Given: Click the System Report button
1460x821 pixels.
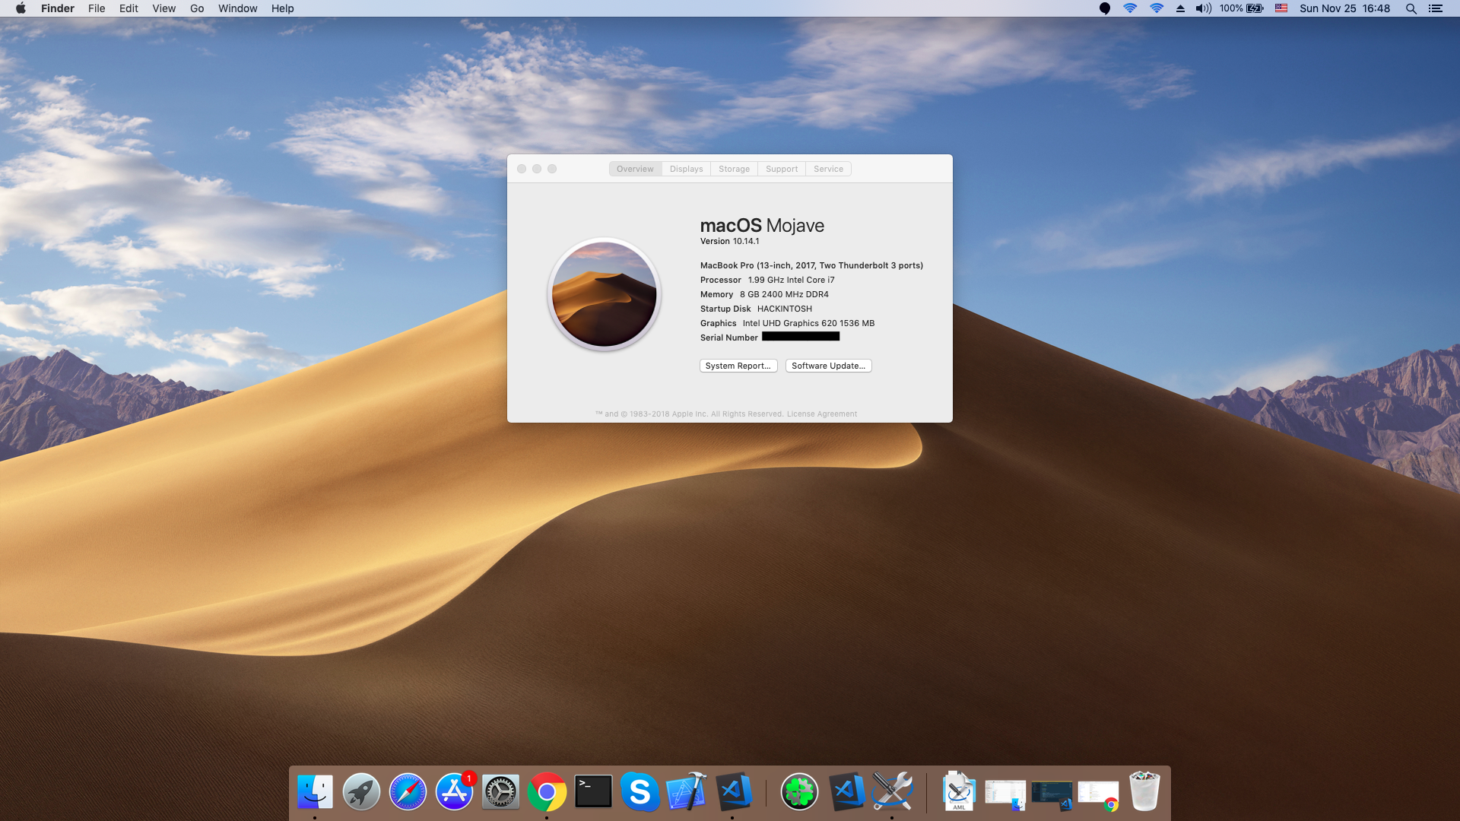Looking at the screenshot, I should tap(738, 366).
